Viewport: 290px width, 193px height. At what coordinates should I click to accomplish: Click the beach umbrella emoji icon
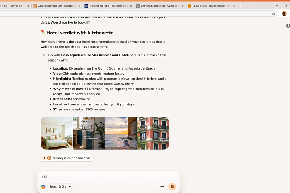(43, 33)
